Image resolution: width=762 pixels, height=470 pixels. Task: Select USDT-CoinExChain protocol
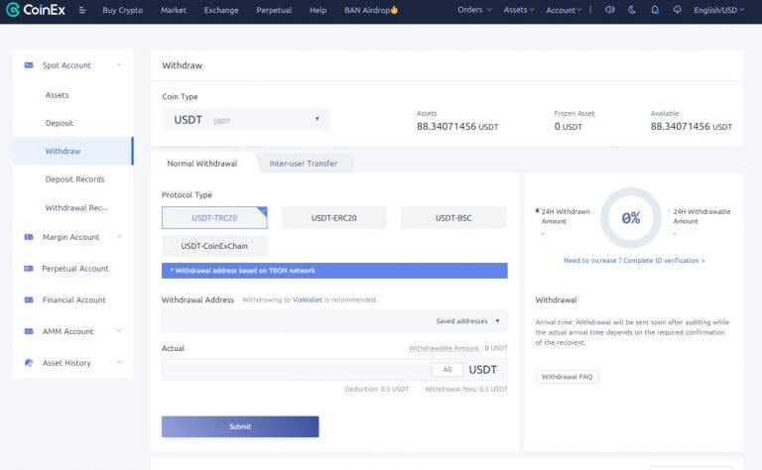click(x=214, y=246)
